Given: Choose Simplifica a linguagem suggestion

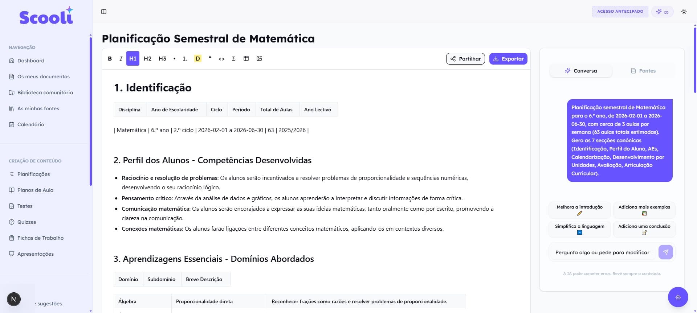Looking at the screenshot, I should coord(579,229).
